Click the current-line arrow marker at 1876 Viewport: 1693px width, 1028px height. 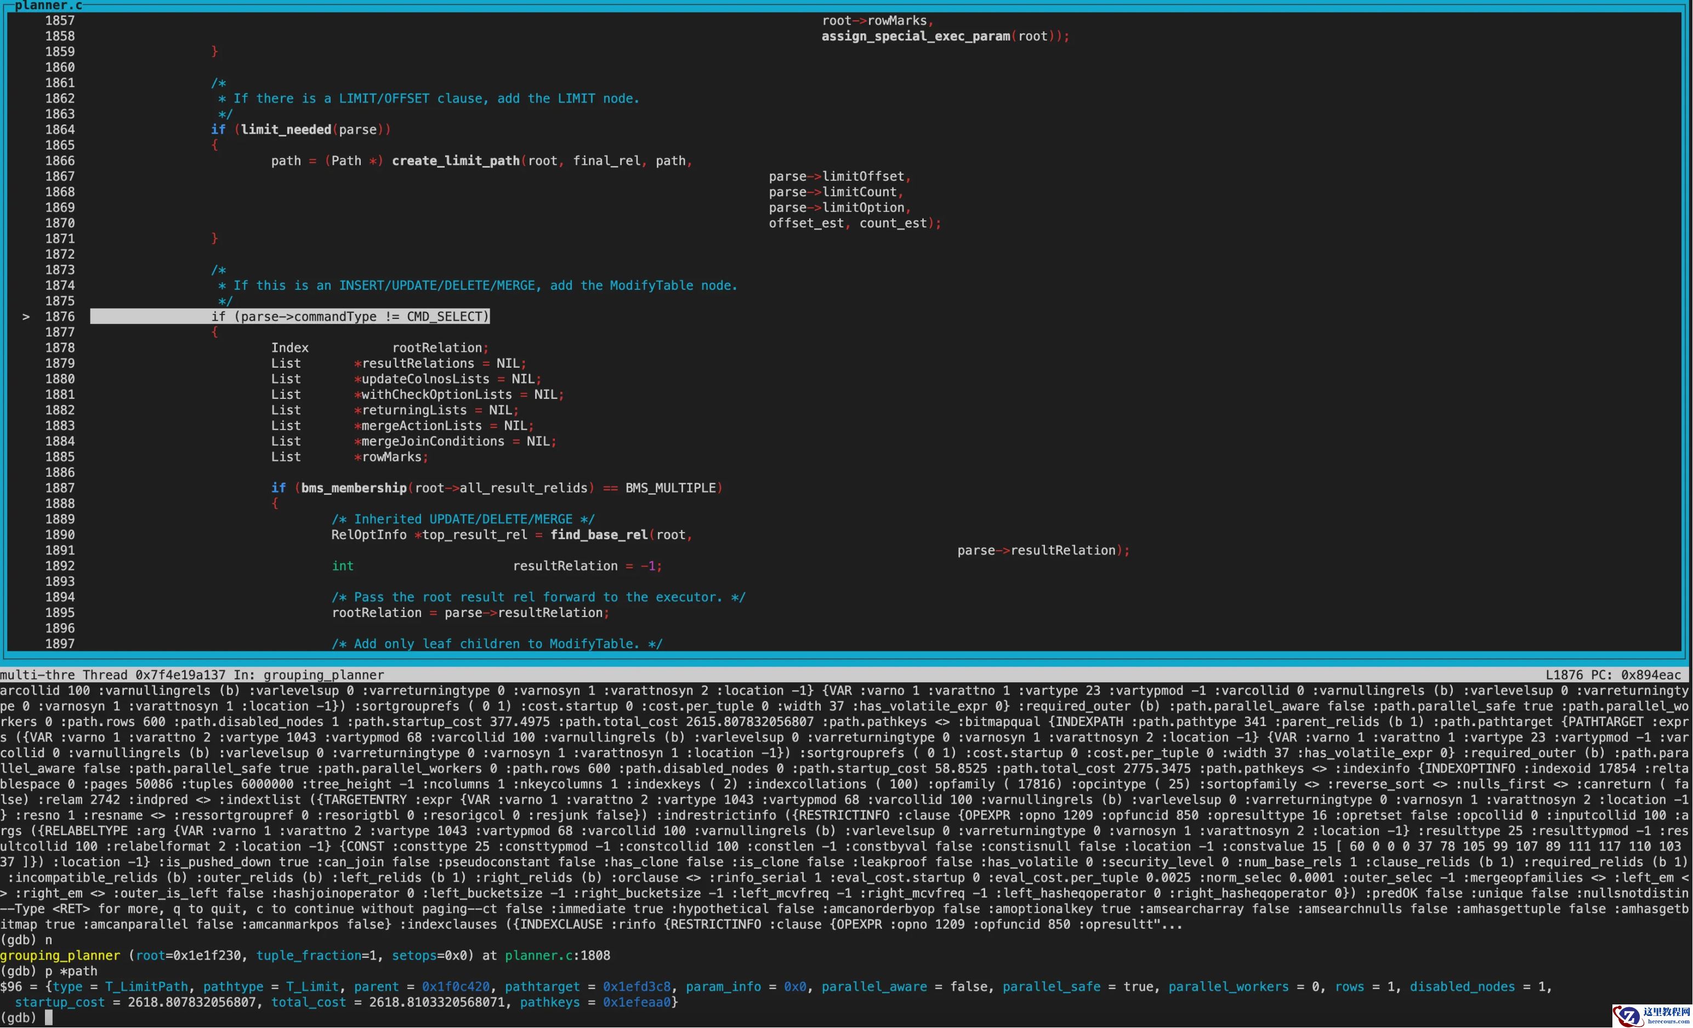(x=26, y=317)
